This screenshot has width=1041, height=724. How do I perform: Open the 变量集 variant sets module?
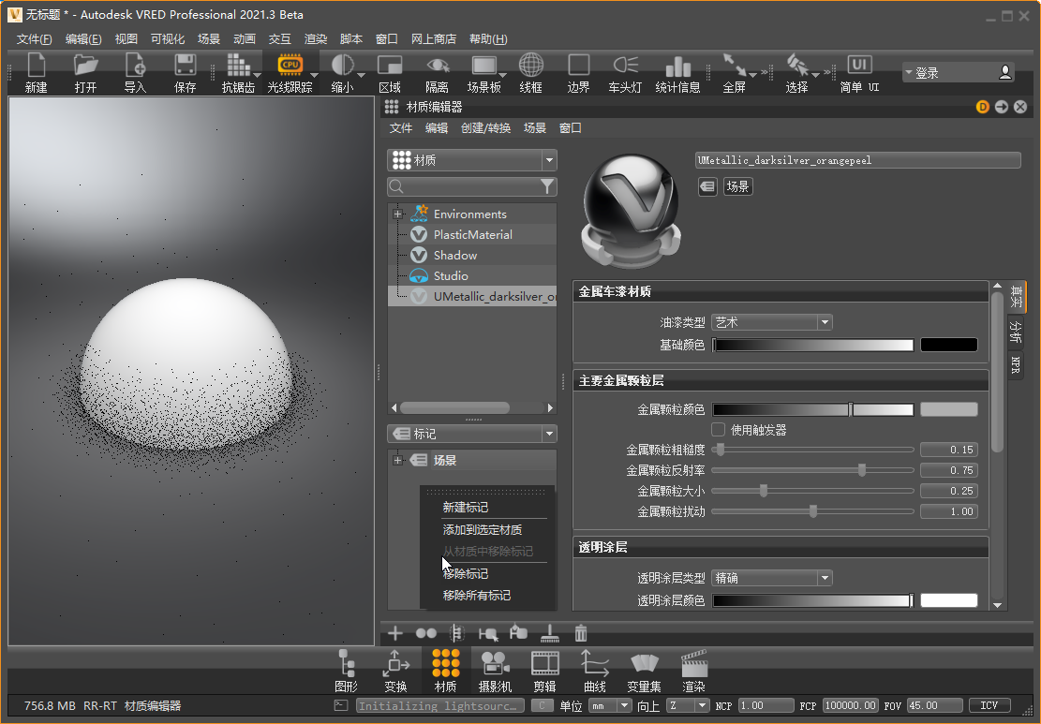pos(644,671)
